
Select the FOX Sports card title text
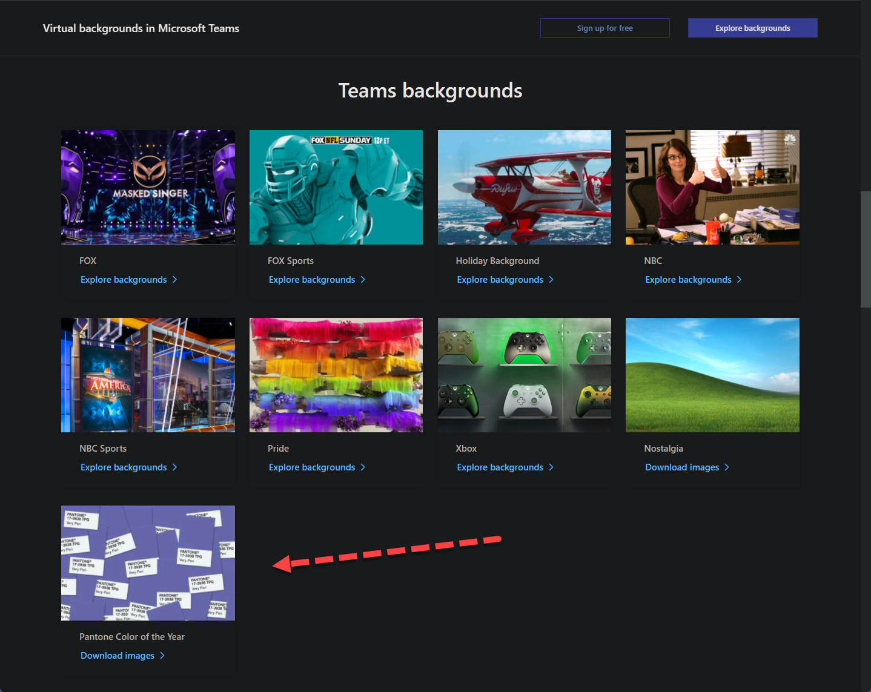point(291,261)
